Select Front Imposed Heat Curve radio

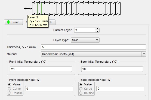pos(10,89)
